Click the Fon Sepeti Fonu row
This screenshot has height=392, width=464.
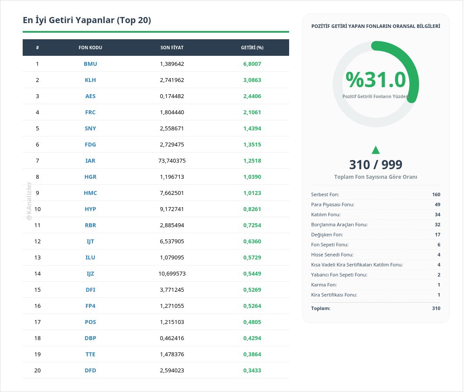tap(376, 245)
